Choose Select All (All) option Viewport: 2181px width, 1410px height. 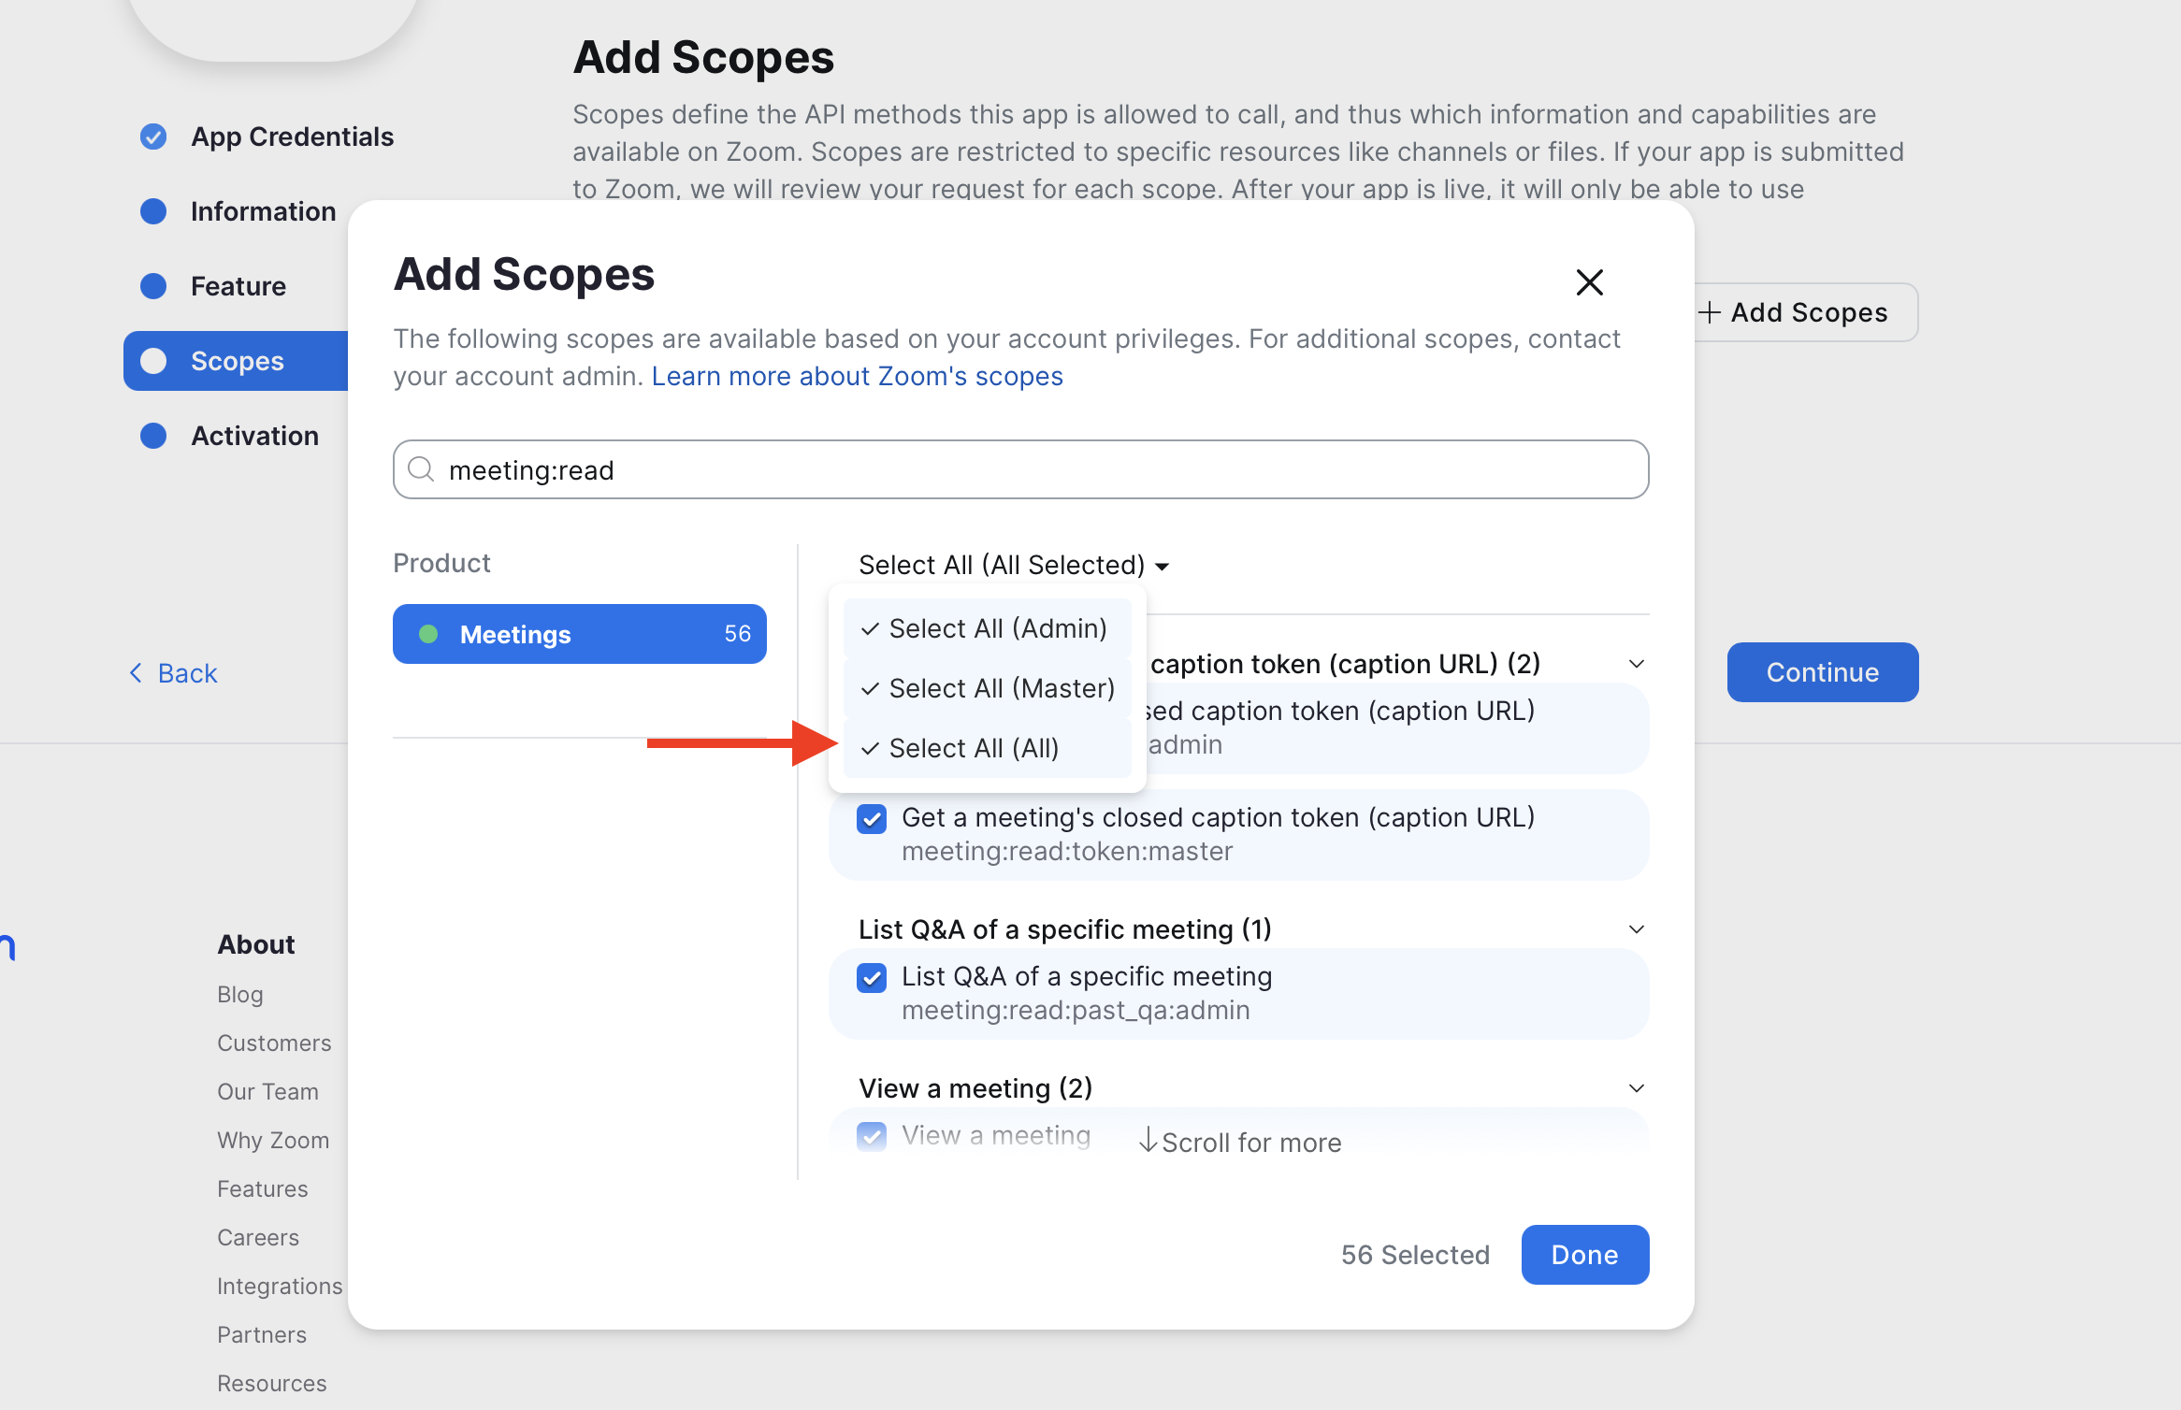coord(988,748)
